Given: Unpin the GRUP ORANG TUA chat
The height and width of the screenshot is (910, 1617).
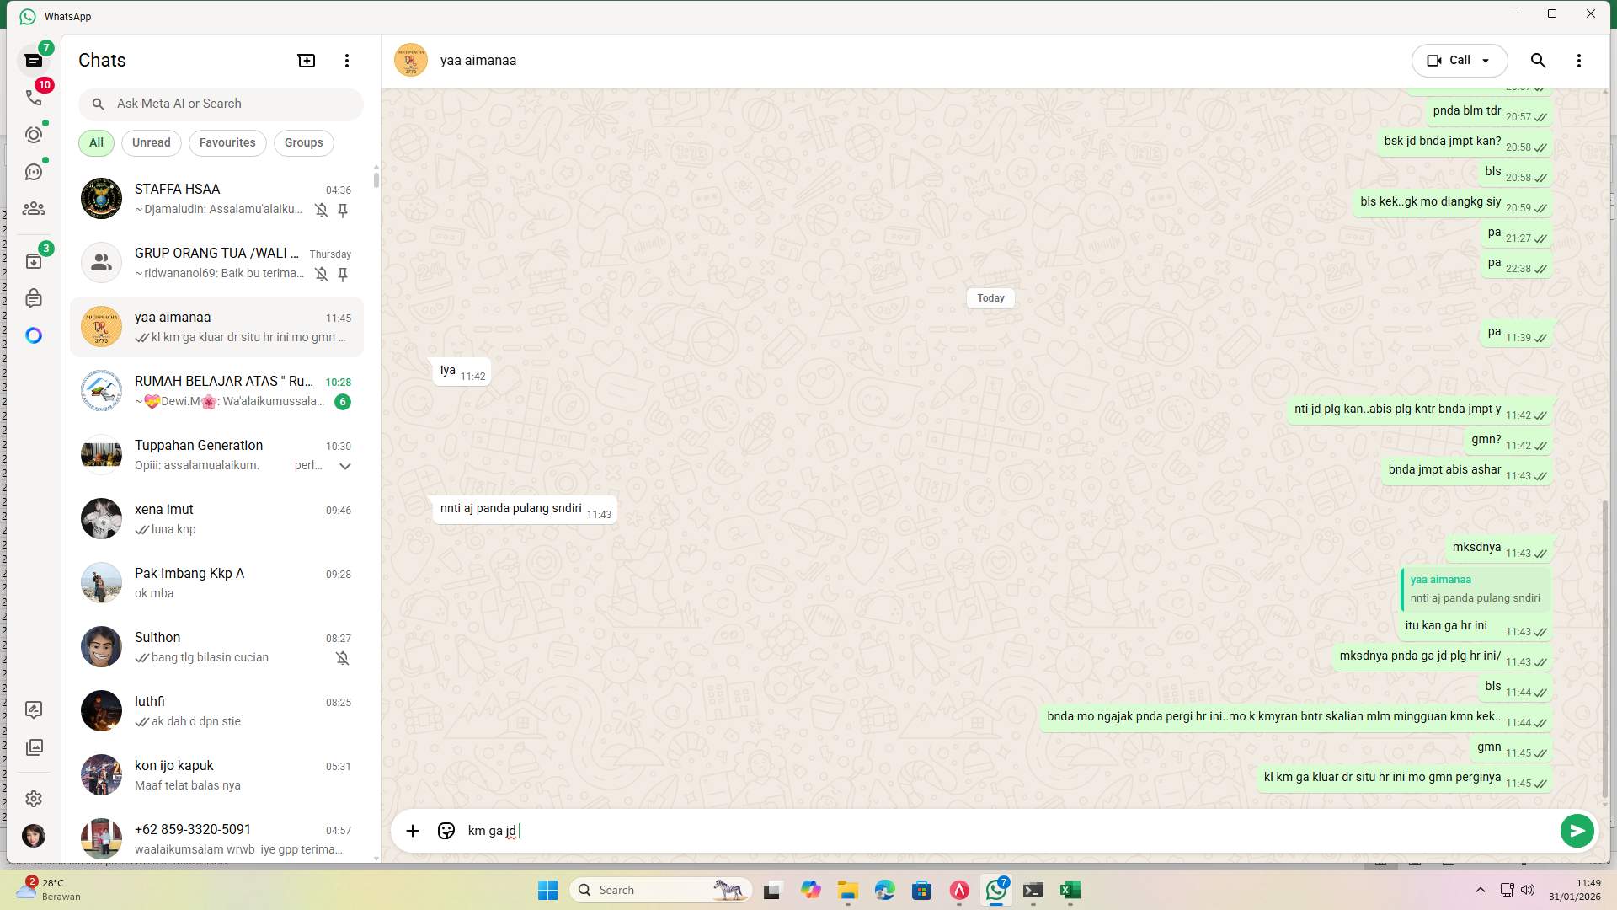Looking at the screenshot, I should [344, 274].
